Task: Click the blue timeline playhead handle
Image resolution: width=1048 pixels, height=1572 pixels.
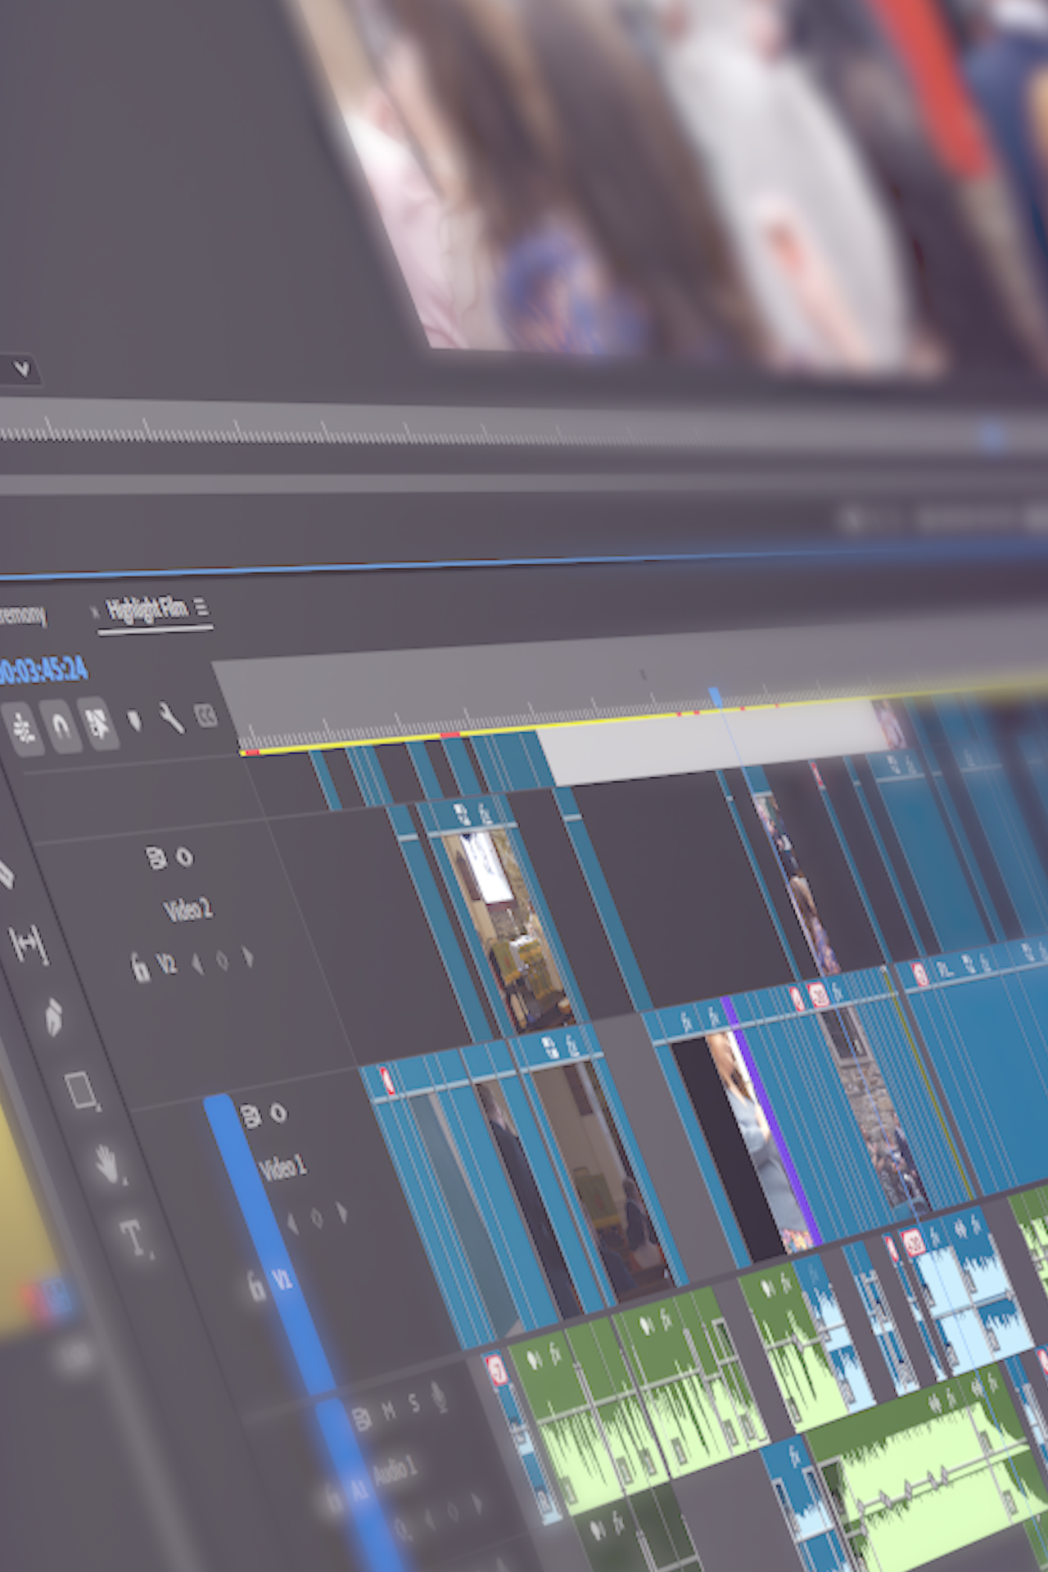Action: 716,698
